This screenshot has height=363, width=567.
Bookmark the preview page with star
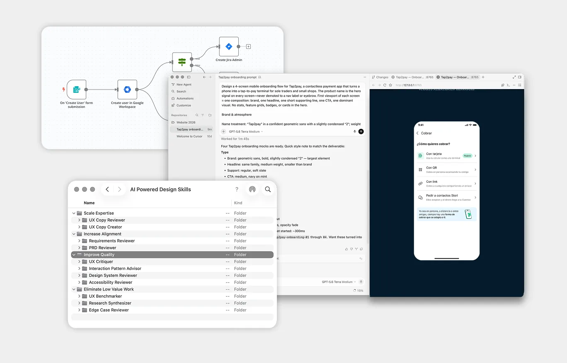pyautogui.click(x=390, y=85)
